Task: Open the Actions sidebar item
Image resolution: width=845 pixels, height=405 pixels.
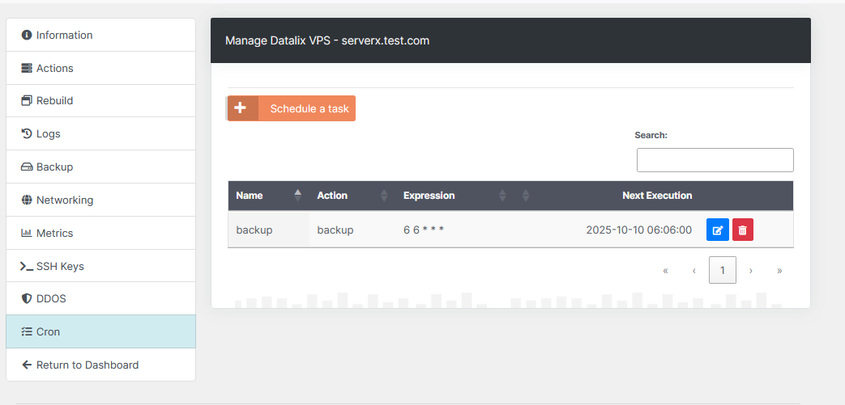Action: pos(54,68)
